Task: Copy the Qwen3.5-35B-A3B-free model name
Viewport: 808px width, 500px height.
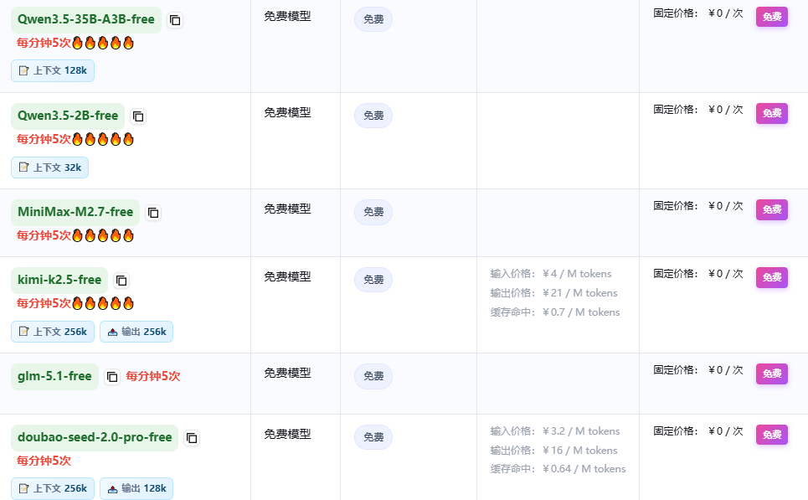Action: click(x=175, y=20)
